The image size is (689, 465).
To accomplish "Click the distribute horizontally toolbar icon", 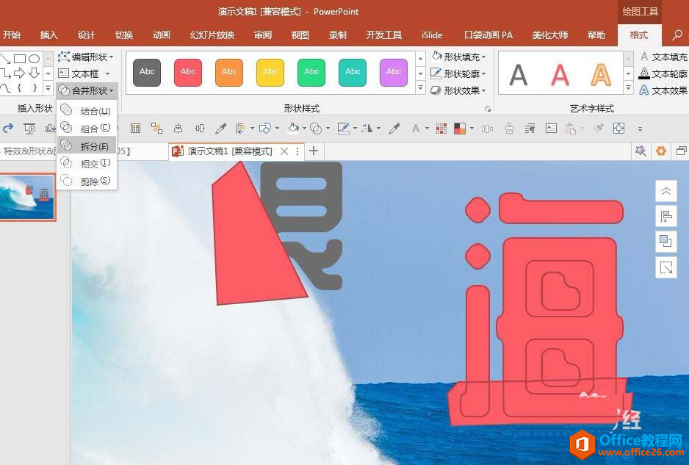I will tap(200, 129).
